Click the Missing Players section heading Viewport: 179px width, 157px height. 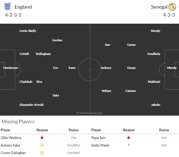tap(18, 122)
